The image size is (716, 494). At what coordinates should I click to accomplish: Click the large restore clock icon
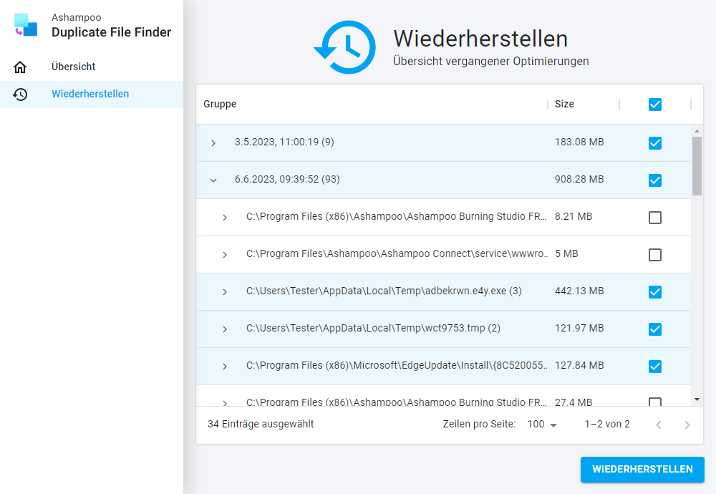pyautogui.click(x=345, y=47)
